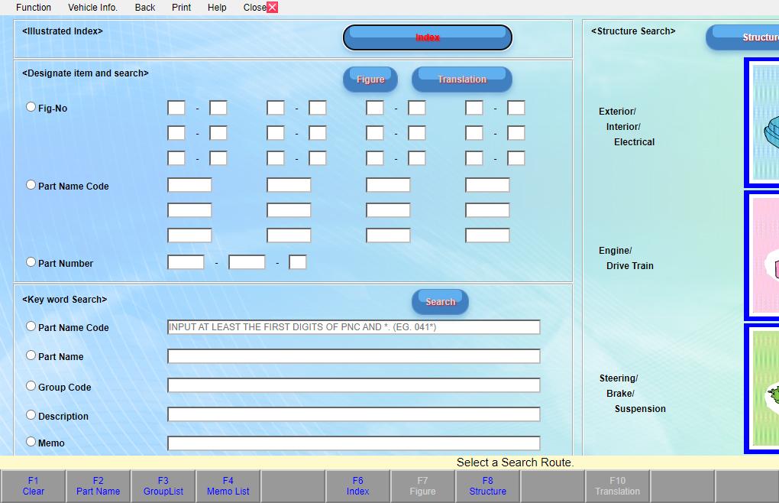This screenshot has height=503, width=779.
Task: Click the Figure search button
Action: point(370,79)
